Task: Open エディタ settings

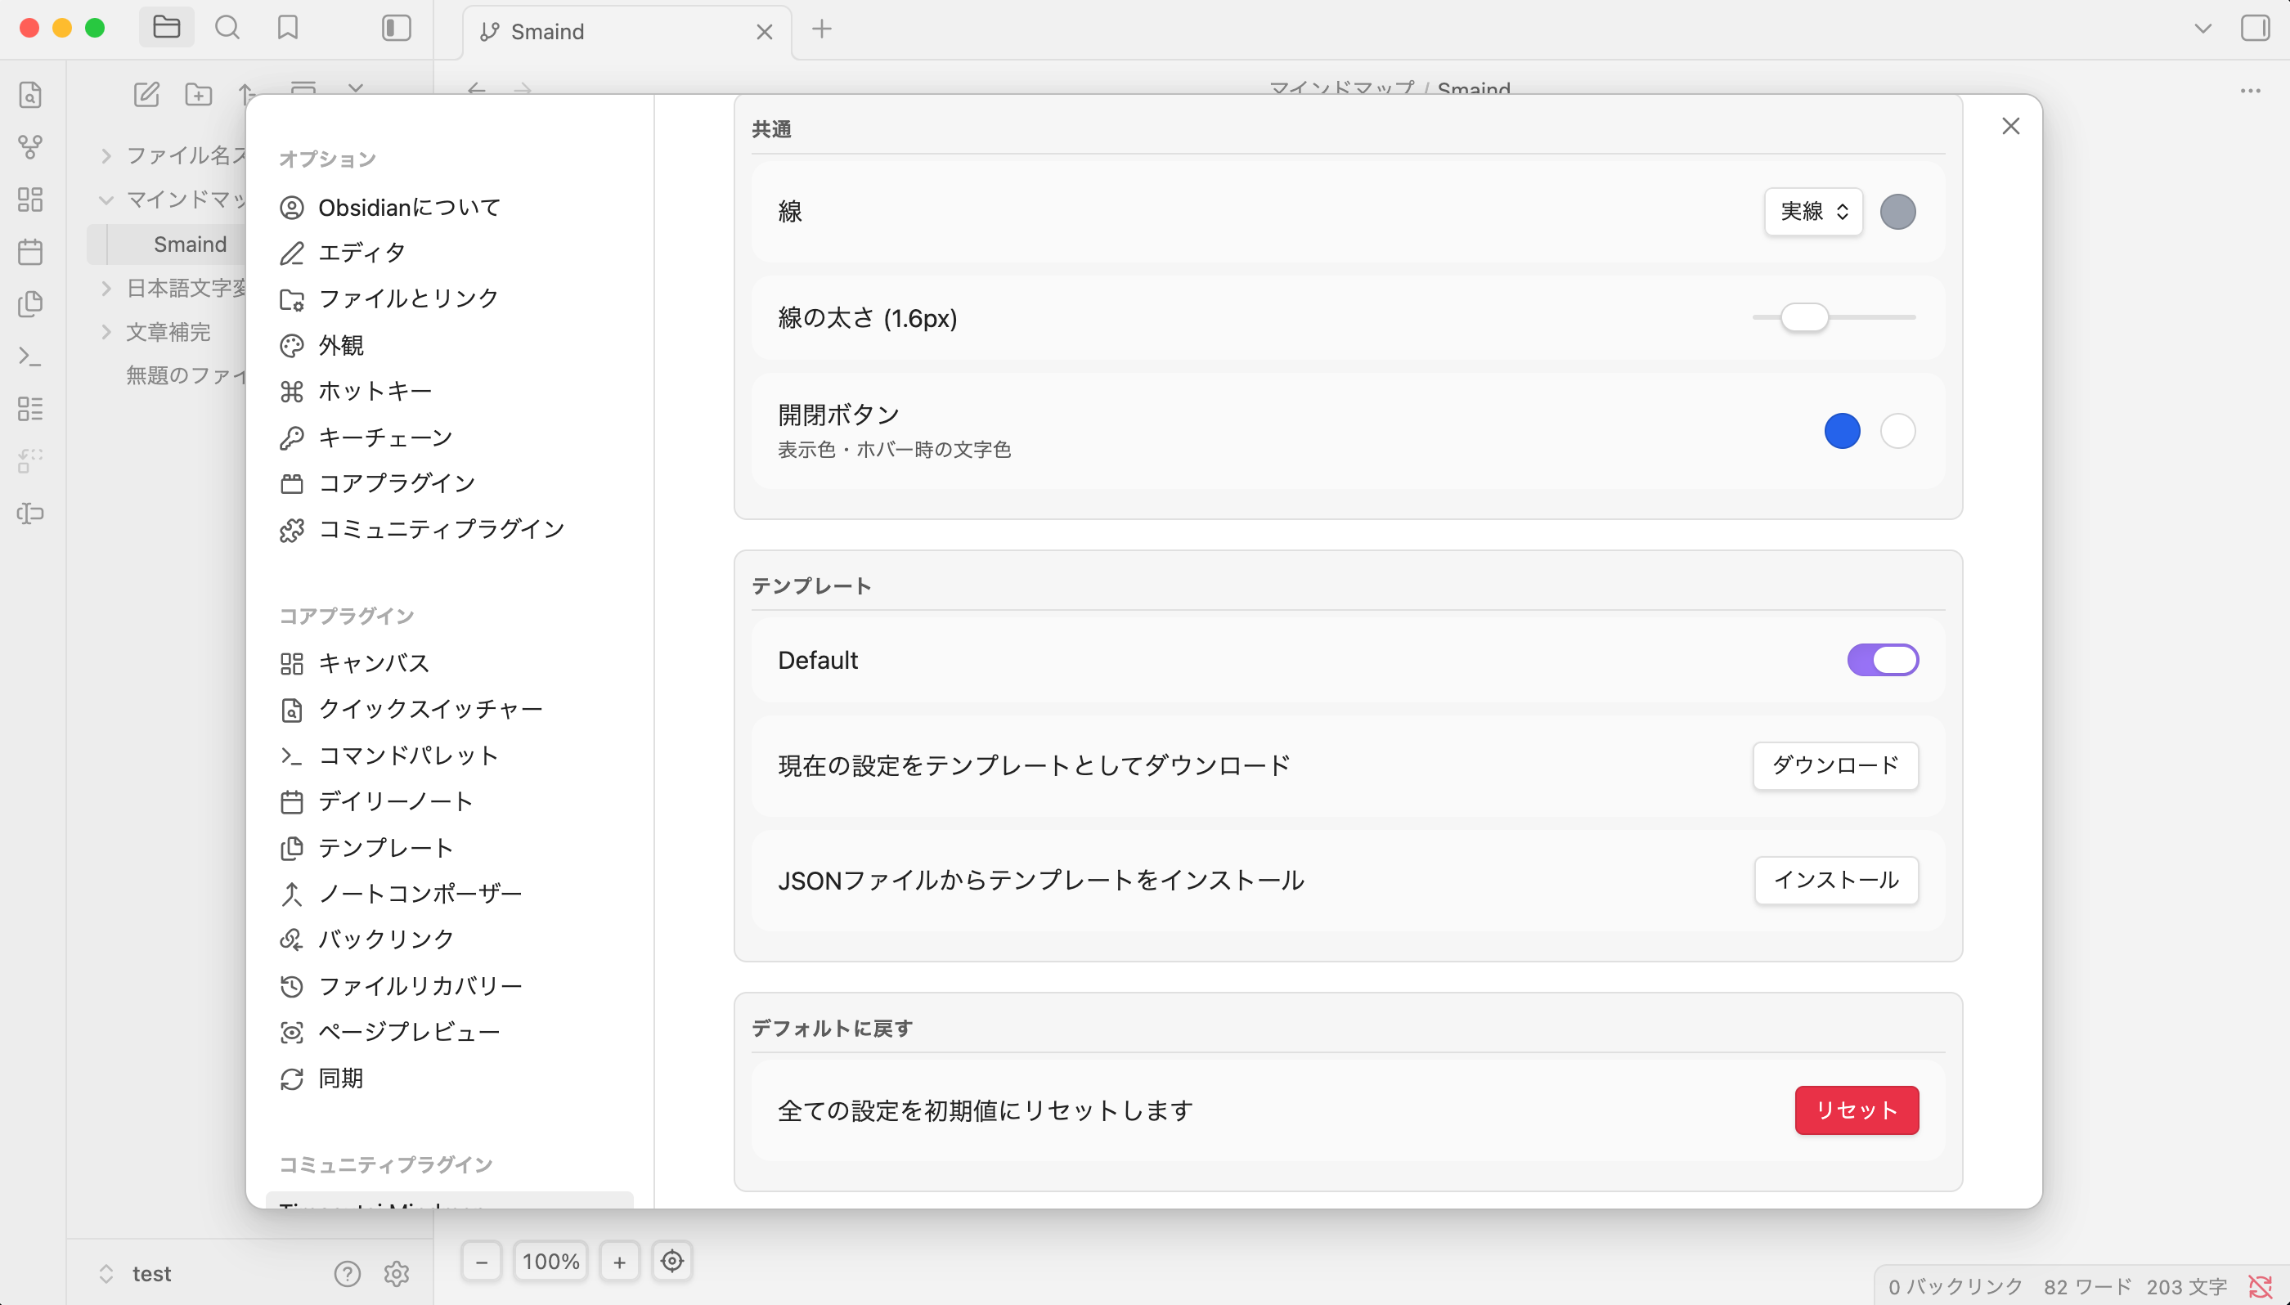Action: click(x=448, y=253)
